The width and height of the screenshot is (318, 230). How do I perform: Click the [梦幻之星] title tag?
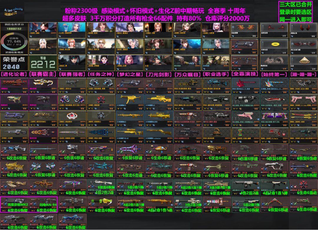click(130, 74)
